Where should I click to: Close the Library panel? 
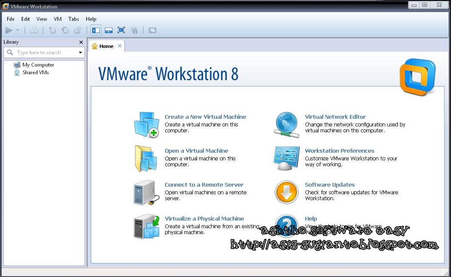[81, 42]
